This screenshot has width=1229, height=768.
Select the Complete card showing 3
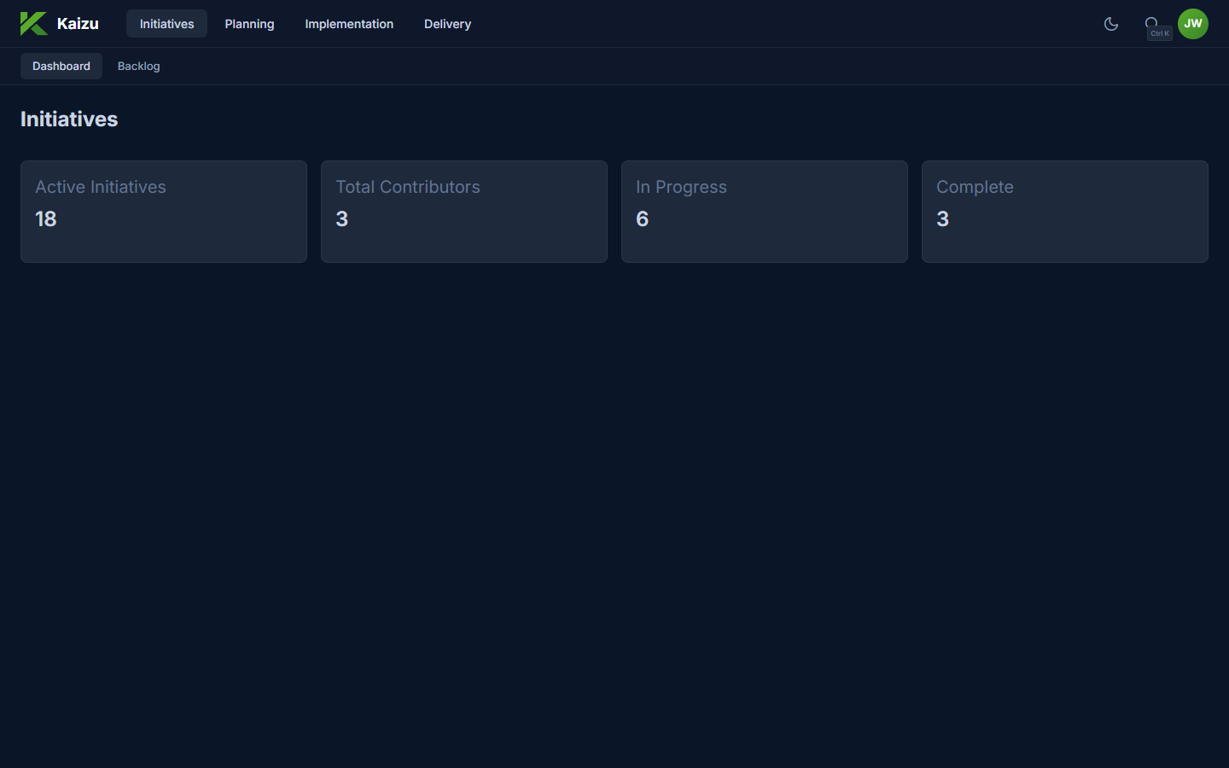coord(1064,212)
